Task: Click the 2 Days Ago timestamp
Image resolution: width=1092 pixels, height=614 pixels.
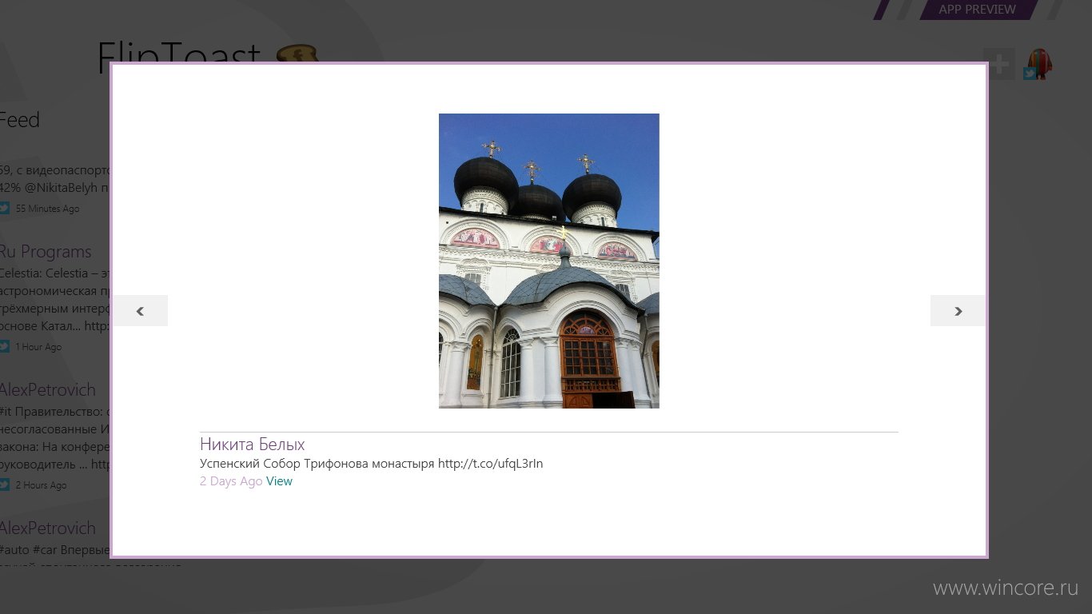Action: pos(231,481)
